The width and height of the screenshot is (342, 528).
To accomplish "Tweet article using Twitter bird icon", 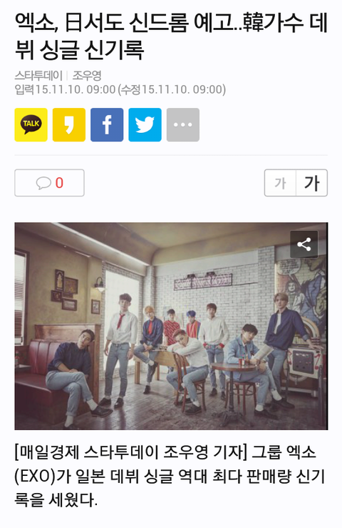I will click(145, 124).
